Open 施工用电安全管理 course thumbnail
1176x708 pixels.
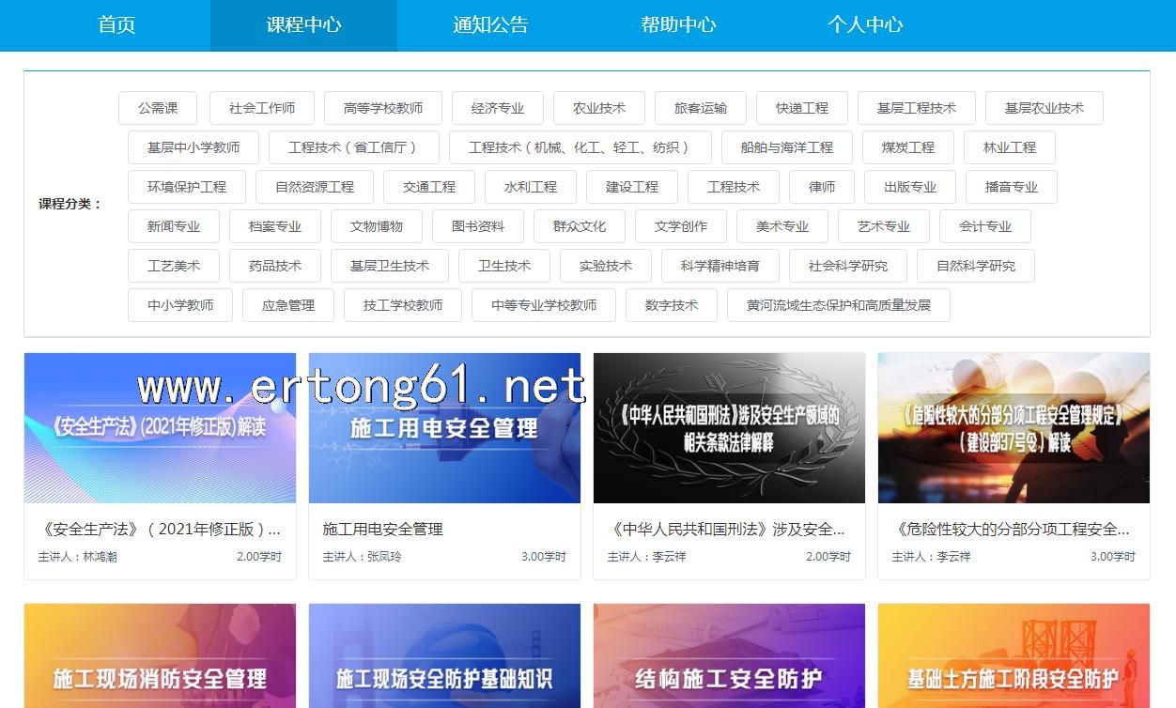click(x=444, y=428)
